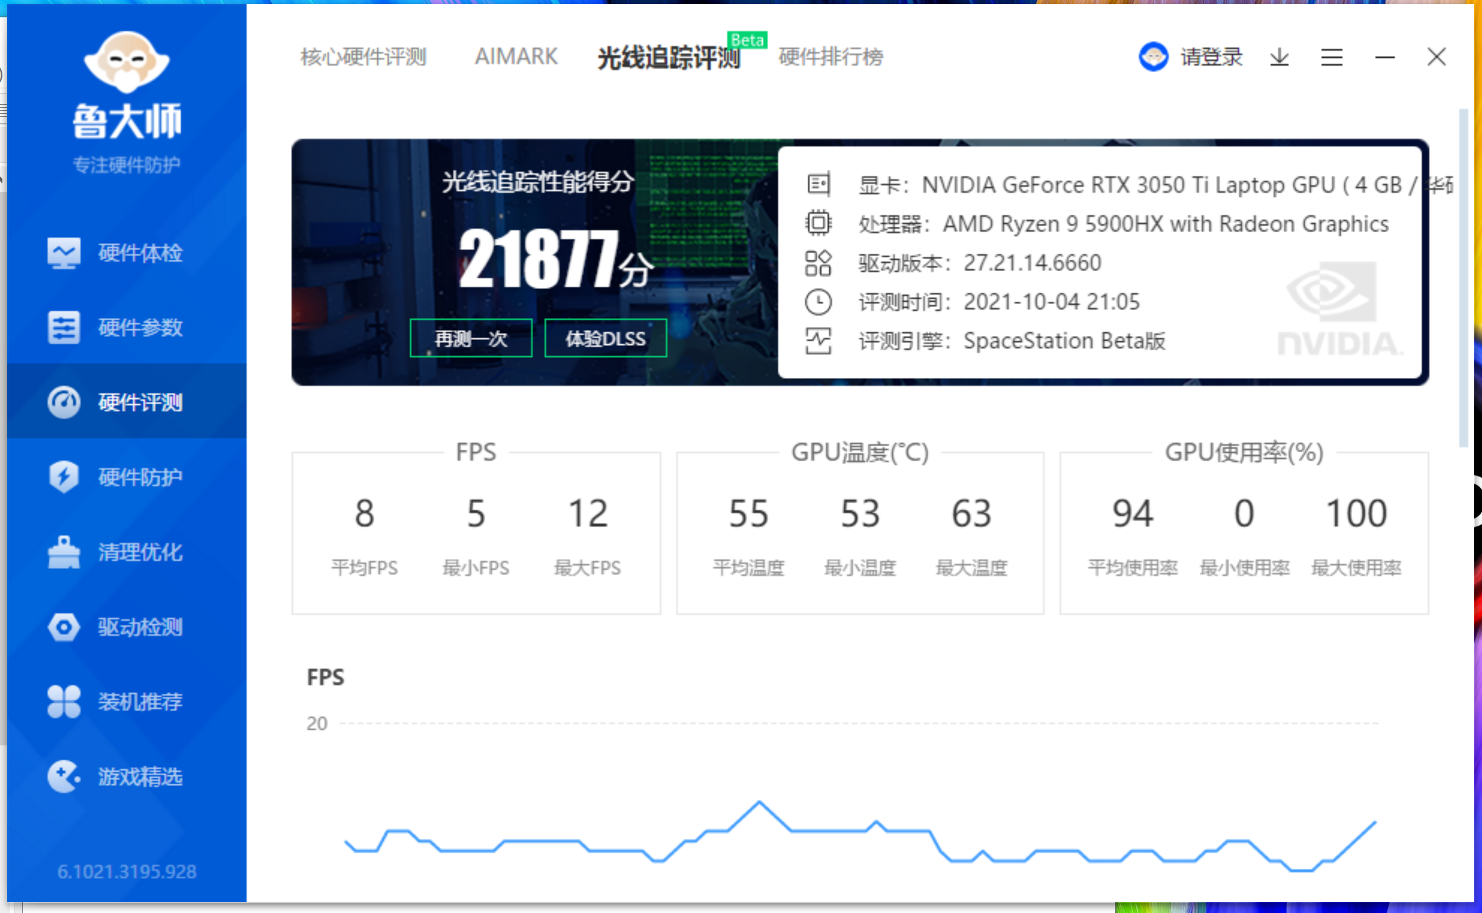This screenshot has height=913, width=1482.
Task: Click the 20 axis label on chart
Action: coord(316,723)
